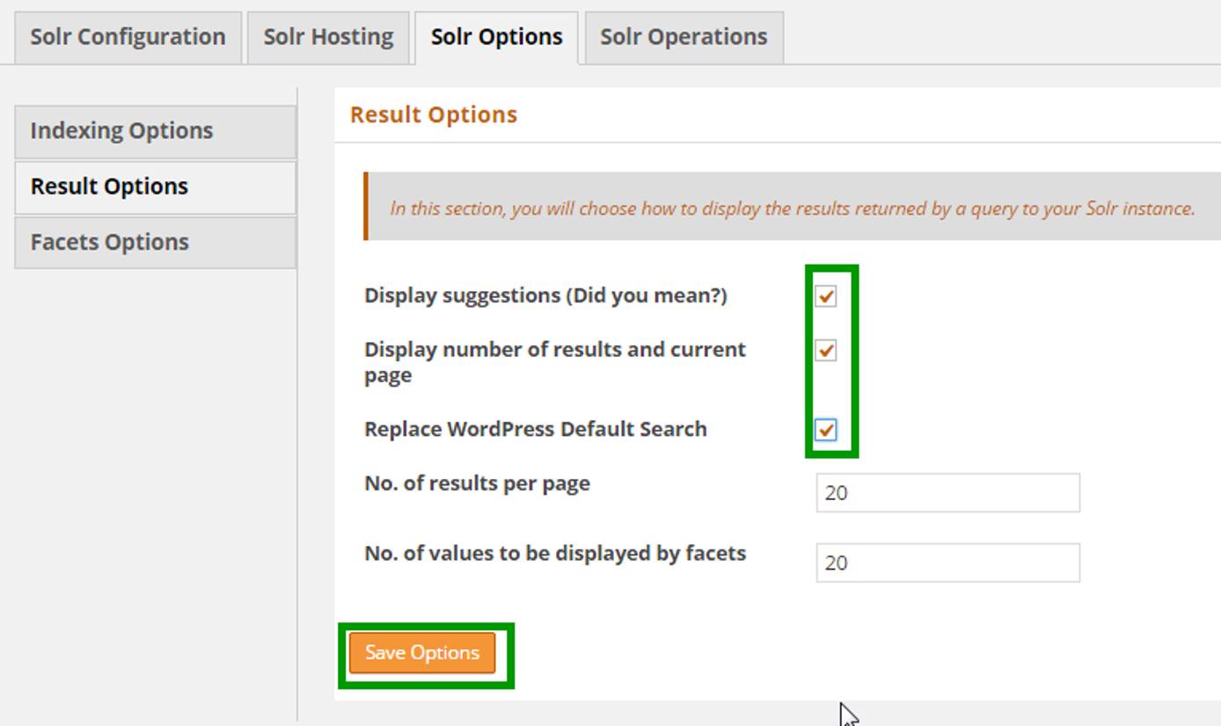Click inside the results per page field

click(946, 493)
